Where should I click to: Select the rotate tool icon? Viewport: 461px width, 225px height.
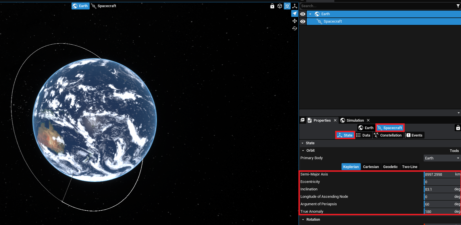tap(295, 28)
